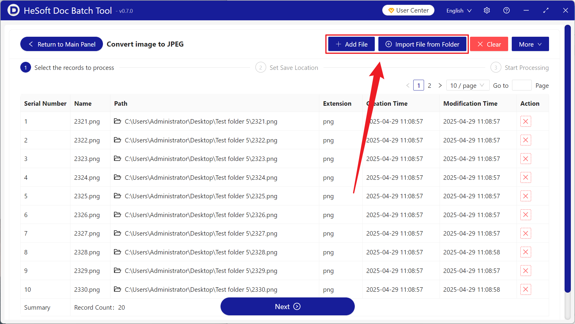This screenshot has height=324, width=575.
Task: Open folder icon for 2324.png path
Action: 118,177
